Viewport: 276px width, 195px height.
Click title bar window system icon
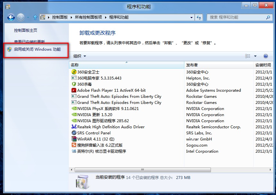[x=8, y=7]
